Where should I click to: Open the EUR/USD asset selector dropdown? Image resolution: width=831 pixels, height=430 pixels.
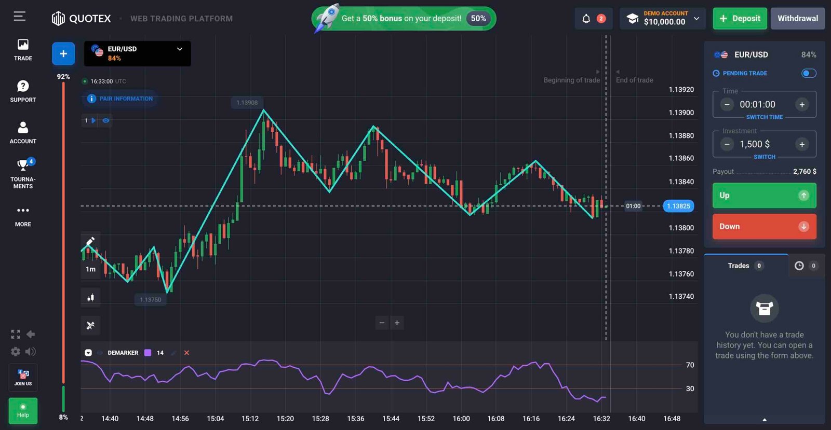138,53
